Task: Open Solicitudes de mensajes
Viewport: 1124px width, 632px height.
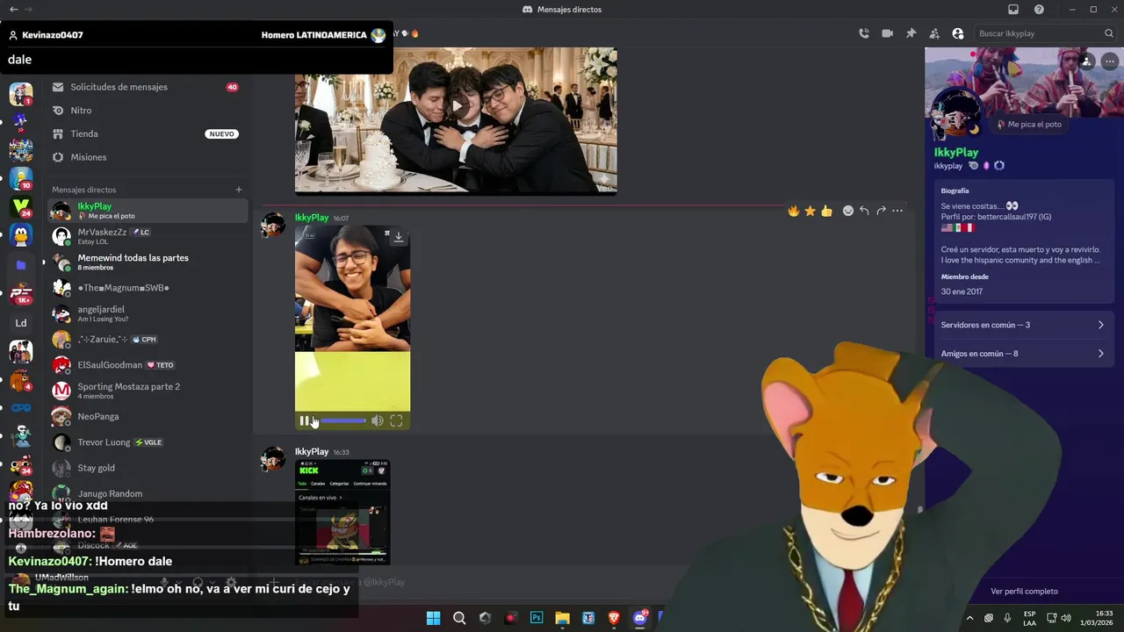Action: (x=148, y=87)
